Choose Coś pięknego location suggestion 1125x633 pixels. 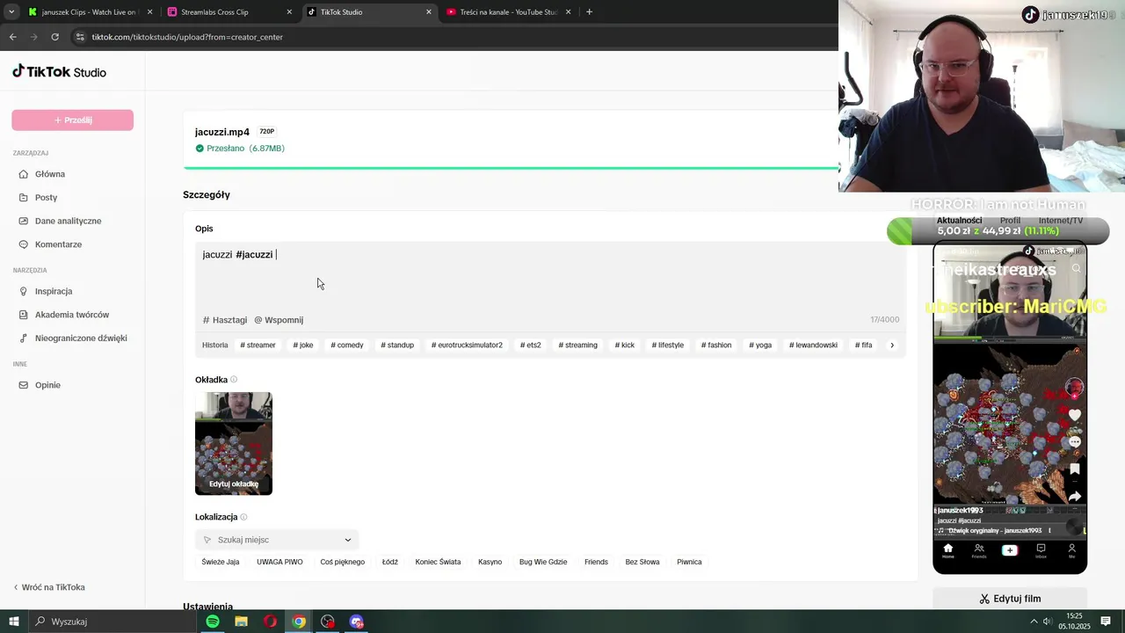[x=343, y=562]
